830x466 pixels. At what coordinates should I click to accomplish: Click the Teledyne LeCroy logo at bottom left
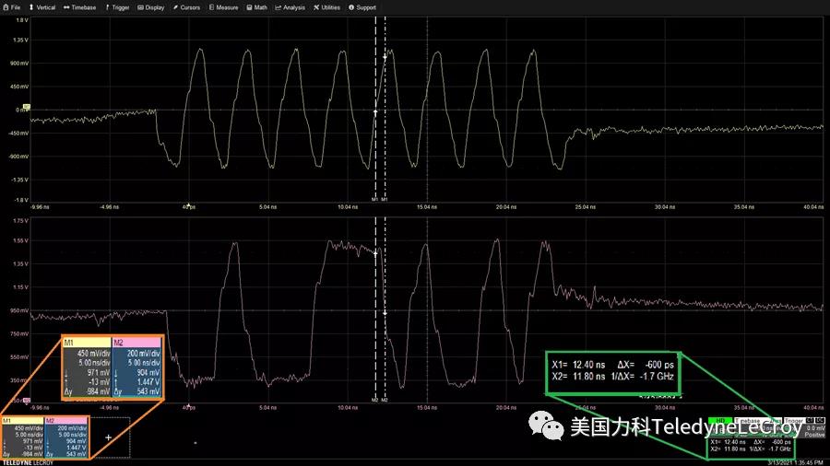tap(28, 461)
